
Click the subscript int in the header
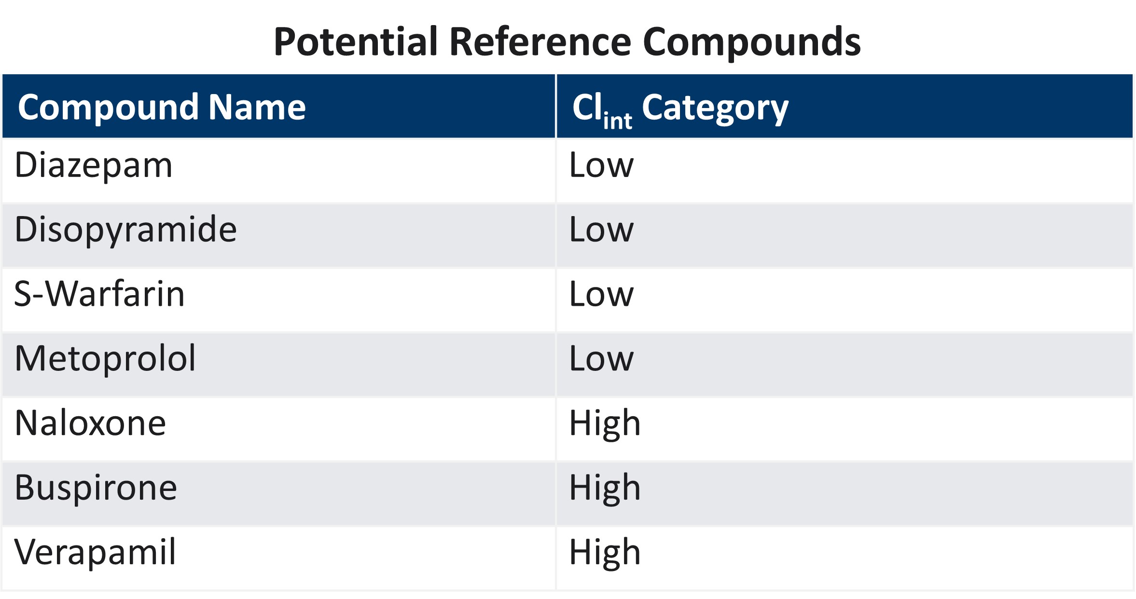(617, 121)
